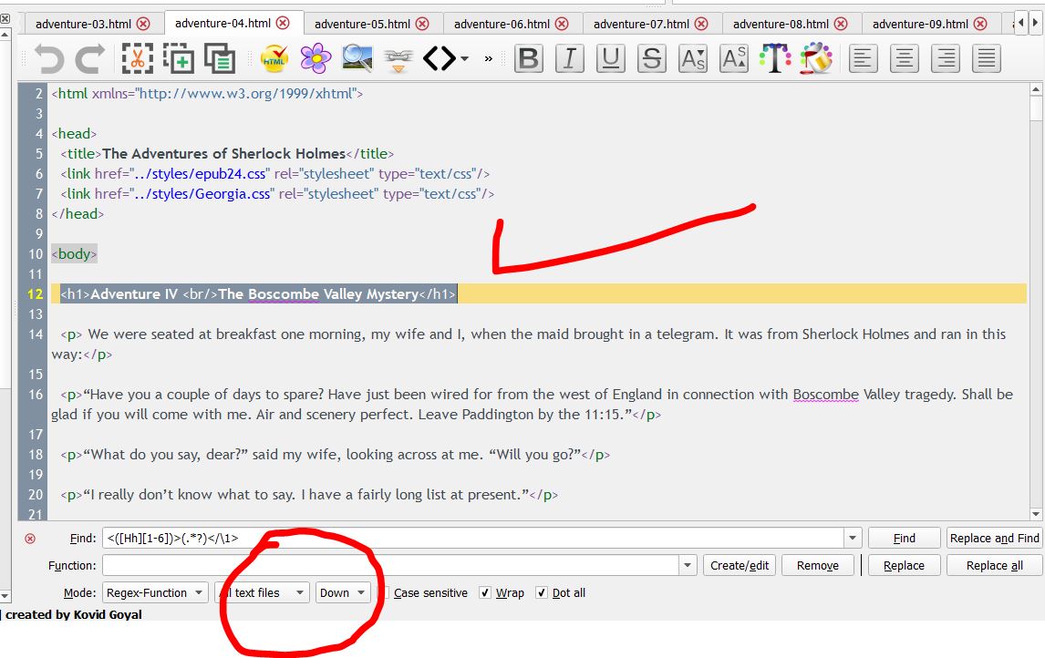The height and width of the screenshot is (658, 1045).
Task: Apply Superscript formatting
Action: point(734,58)
